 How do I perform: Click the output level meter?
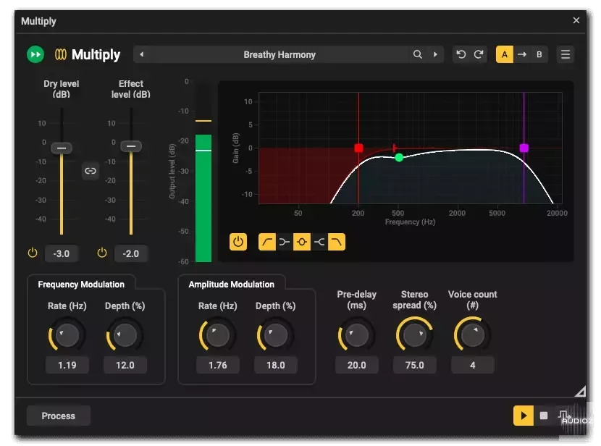coord(203,172)
